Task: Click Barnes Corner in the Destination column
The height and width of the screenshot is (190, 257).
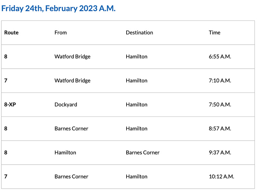Action: point(143,152)
